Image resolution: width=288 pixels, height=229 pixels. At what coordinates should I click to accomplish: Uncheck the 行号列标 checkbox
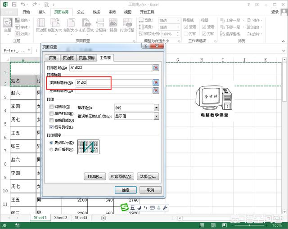coord(51,127)
